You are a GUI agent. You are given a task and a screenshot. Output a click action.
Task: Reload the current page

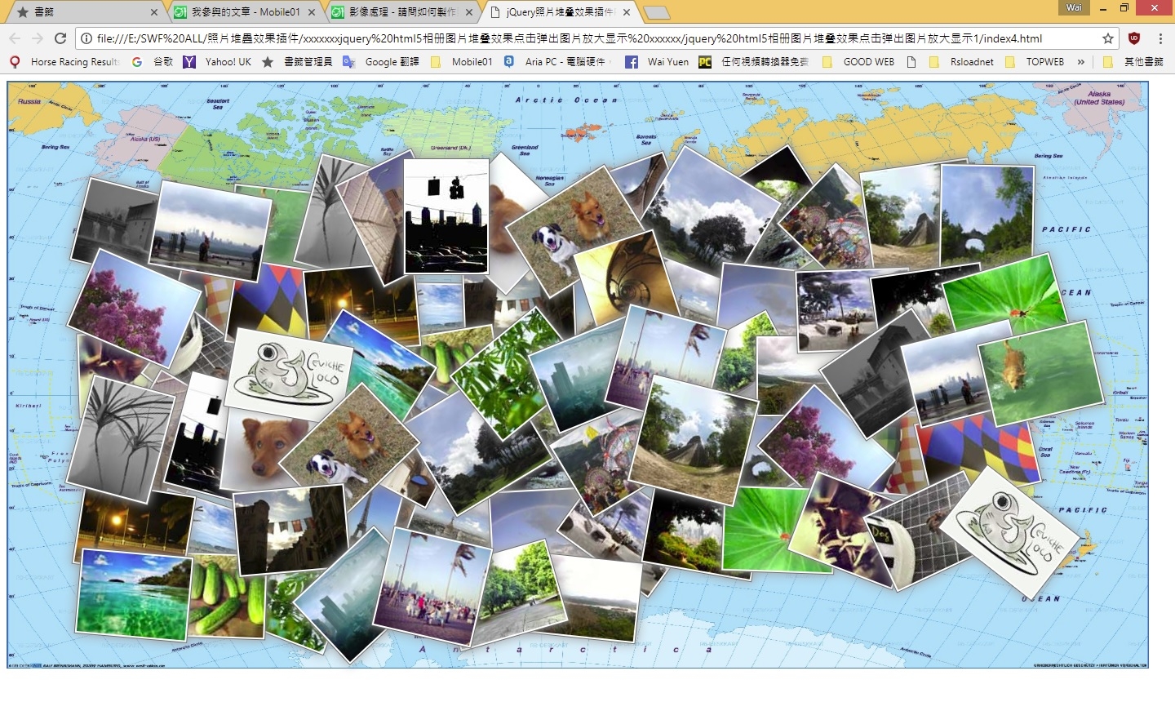pyautogui.click(x=60, y=38)
